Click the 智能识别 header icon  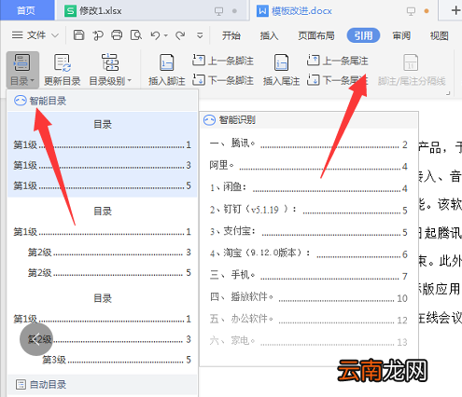pyautogui.click(x=209, y=120)
